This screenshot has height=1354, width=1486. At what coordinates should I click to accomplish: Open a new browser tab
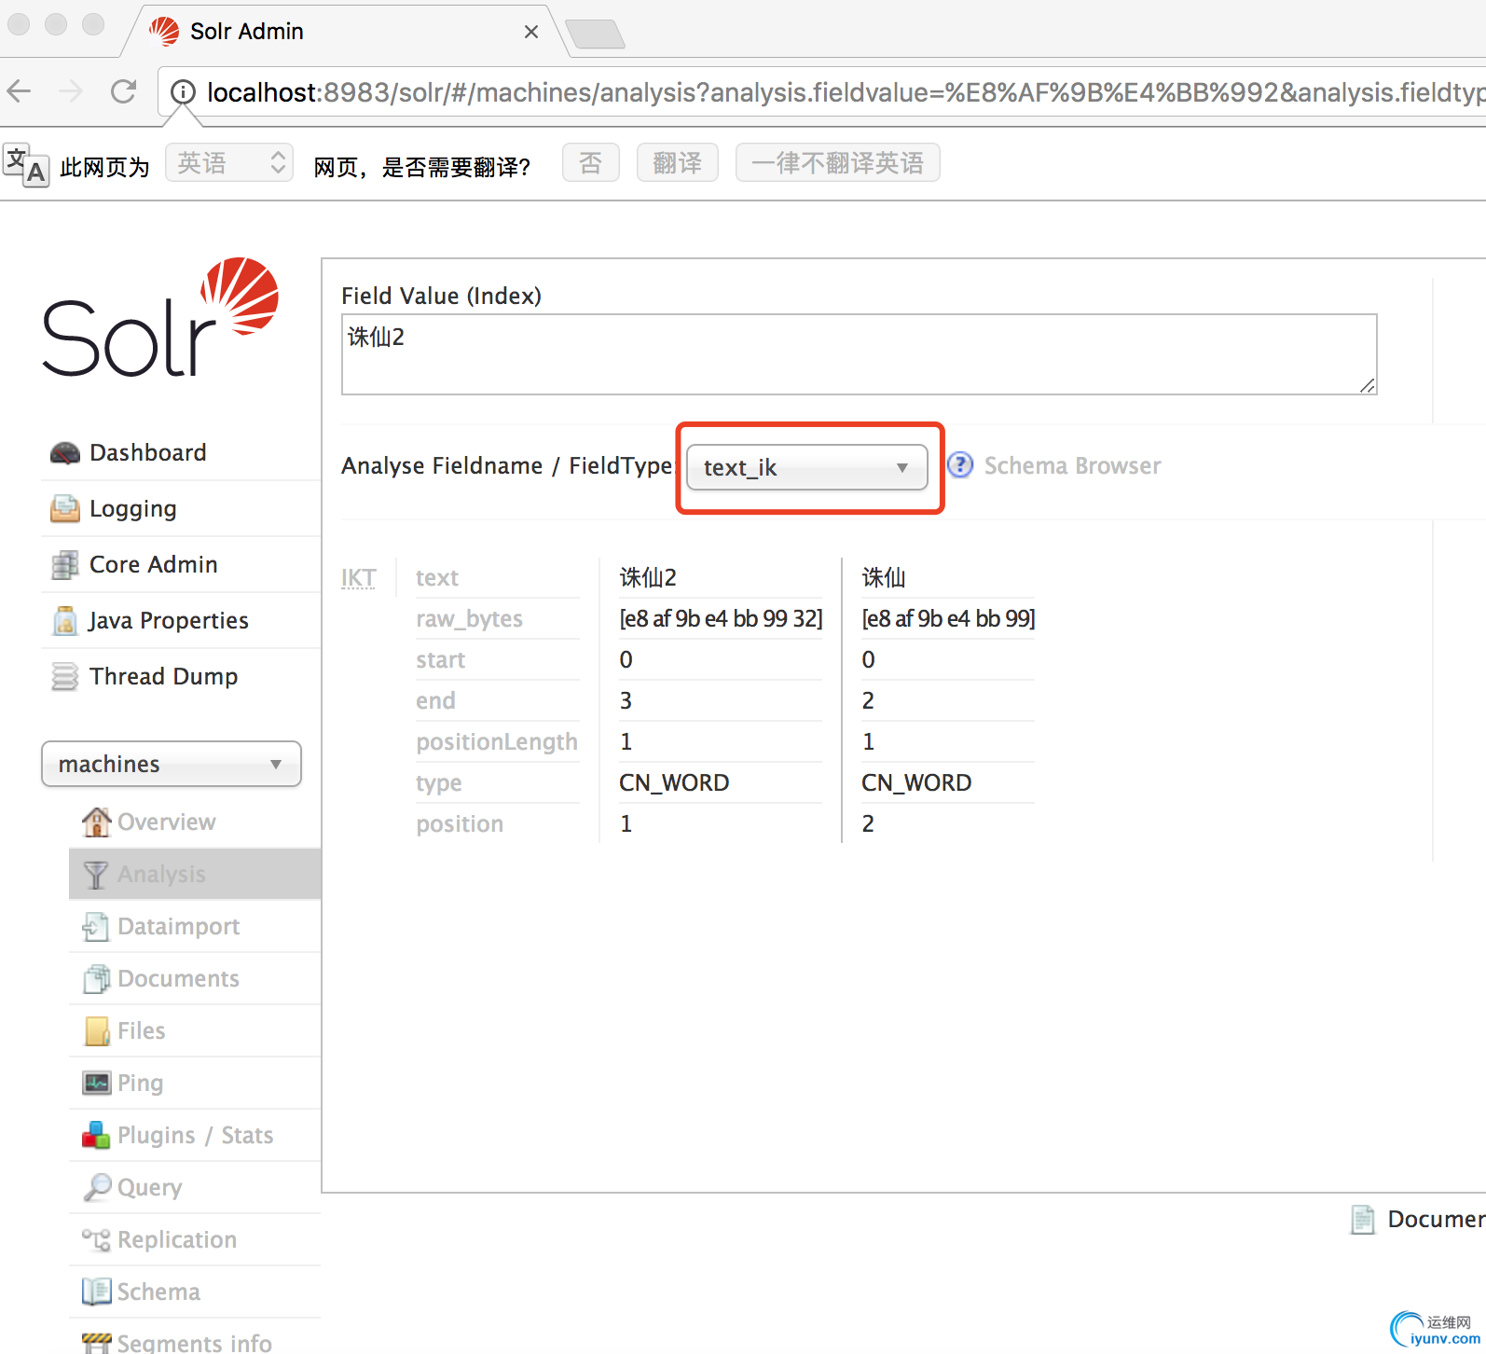coord(595,34)
